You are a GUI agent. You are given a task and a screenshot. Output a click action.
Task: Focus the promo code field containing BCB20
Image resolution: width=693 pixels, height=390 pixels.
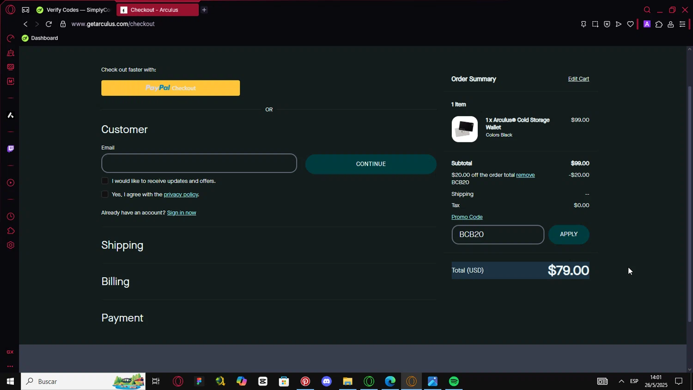(498, 234)
